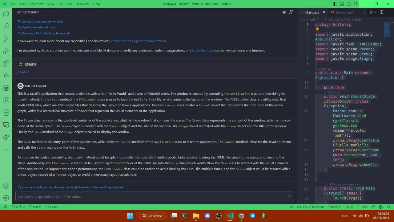
Task: Expand the Run button dropdown arrow
Action: [376, 12]
